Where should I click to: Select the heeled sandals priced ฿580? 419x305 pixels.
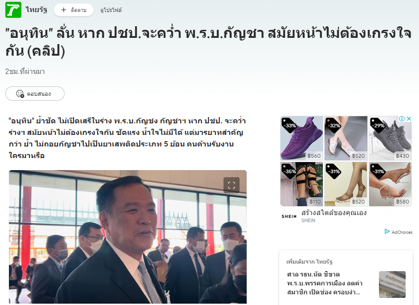pyautogui.click(x=390, y=184)
